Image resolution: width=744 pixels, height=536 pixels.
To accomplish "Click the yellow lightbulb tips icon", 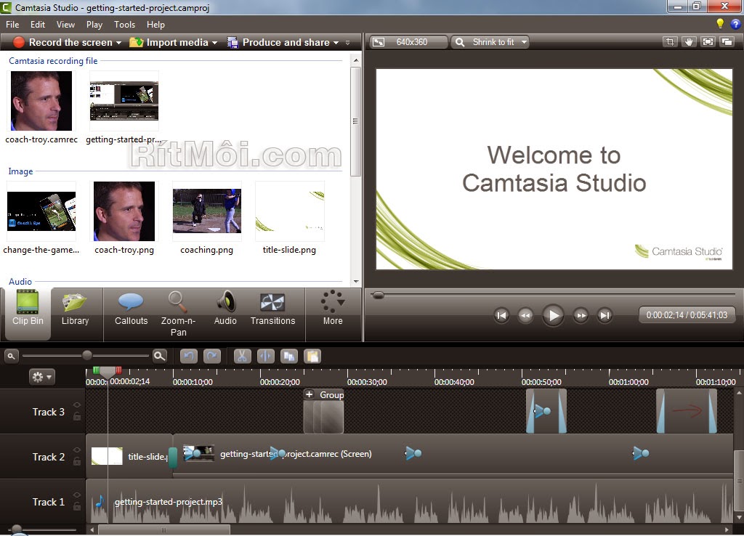I will 720,24.
